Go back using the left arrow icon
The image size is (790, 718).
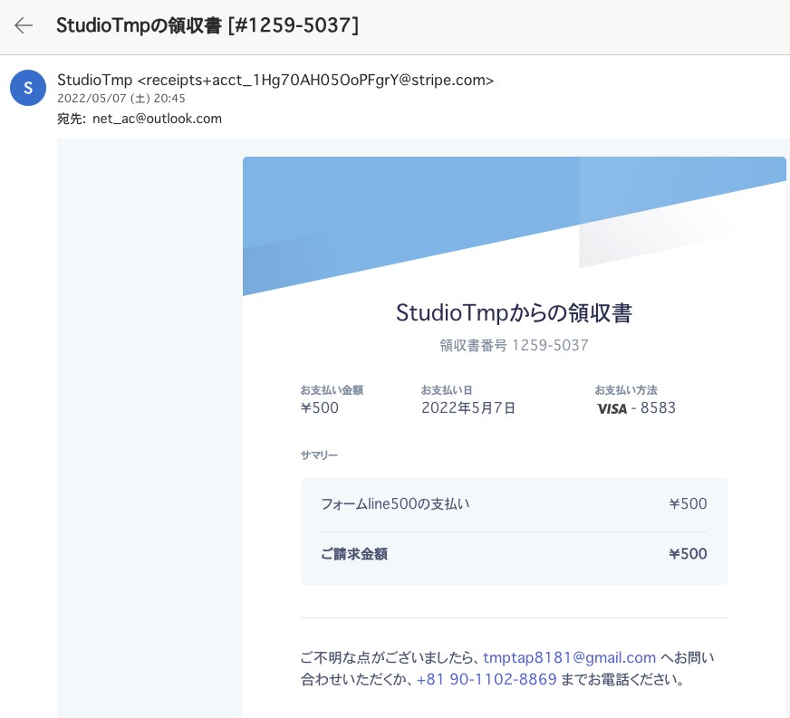tap(24, 25)
